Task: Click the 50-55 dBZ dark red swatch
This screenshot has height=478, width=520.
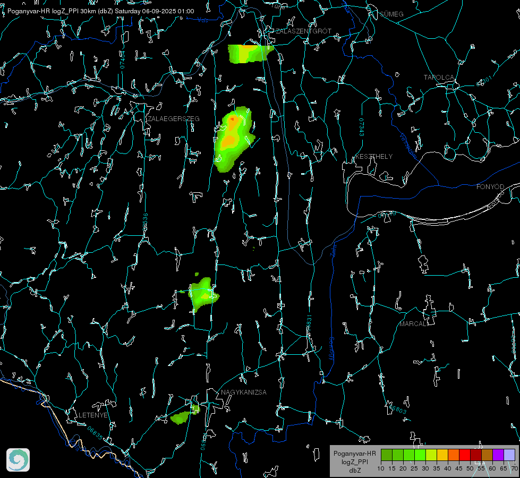Action: pyautogui.click(x=476, y=455)
